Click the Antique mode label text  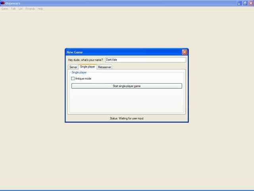pyautogui.click(x=83, y=79)
